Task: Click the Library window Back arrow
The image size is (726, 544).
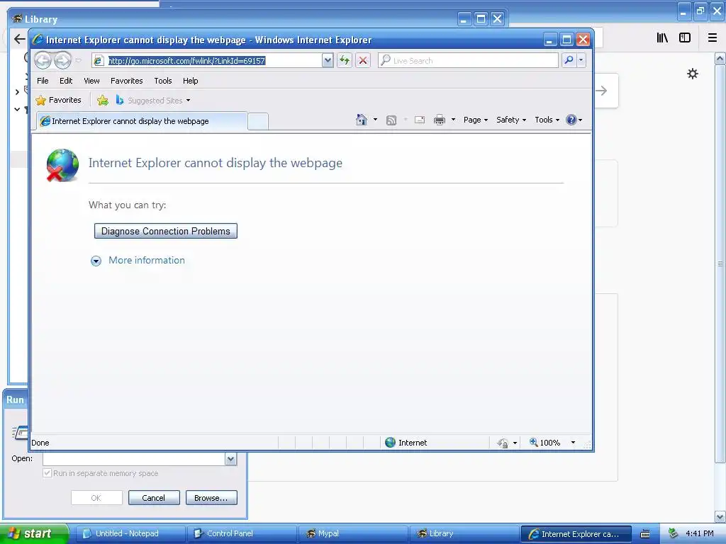Action: [x=19, y=39]
